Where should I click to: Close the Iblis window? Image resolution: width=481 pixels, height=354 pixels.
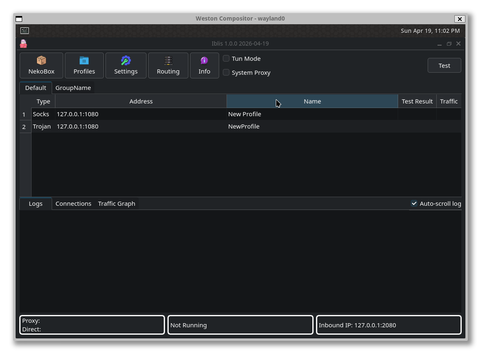(x=458, y=44)
